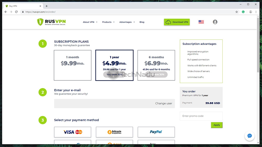Bookmark this page with star icon
Screen dimensions: 262x147
(x=237, y=12)
